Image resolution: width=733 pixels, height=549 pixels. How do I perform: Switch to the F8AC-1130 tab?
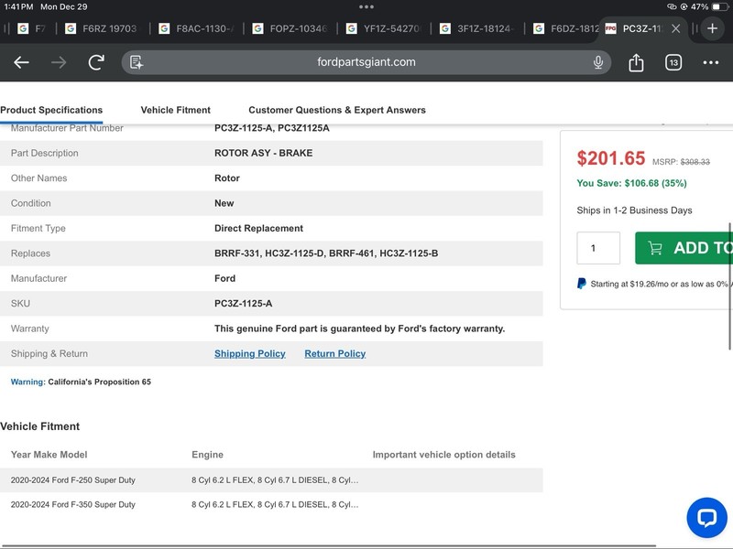(x=196, y=28)
